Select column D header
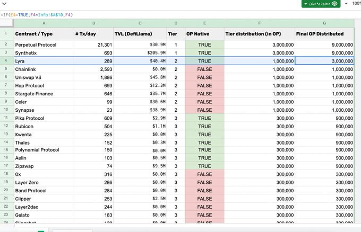This screenshot has height=232, width=361. 176,23
